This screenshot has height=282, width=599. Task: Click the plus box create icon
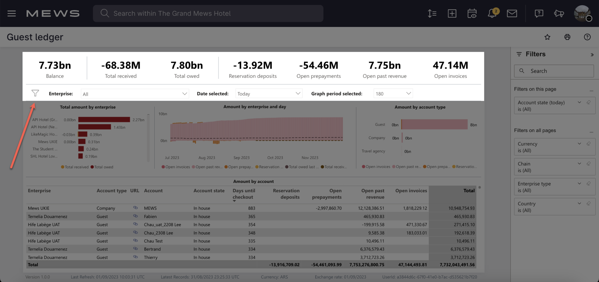[x=452, y=13]
